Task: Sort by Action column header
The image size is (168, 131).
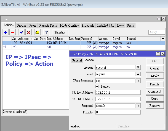Action: click(105, 39)
